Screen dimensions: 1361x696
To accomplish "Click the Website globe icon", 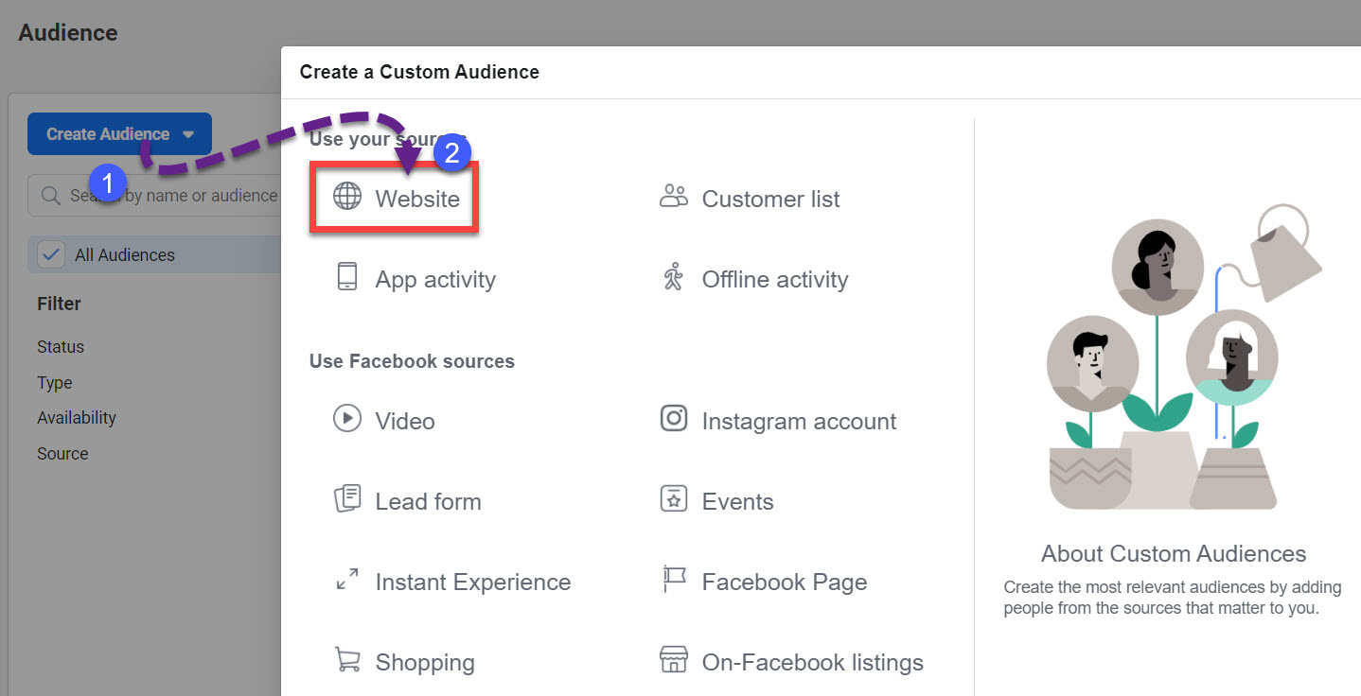I will coord(347,198).
